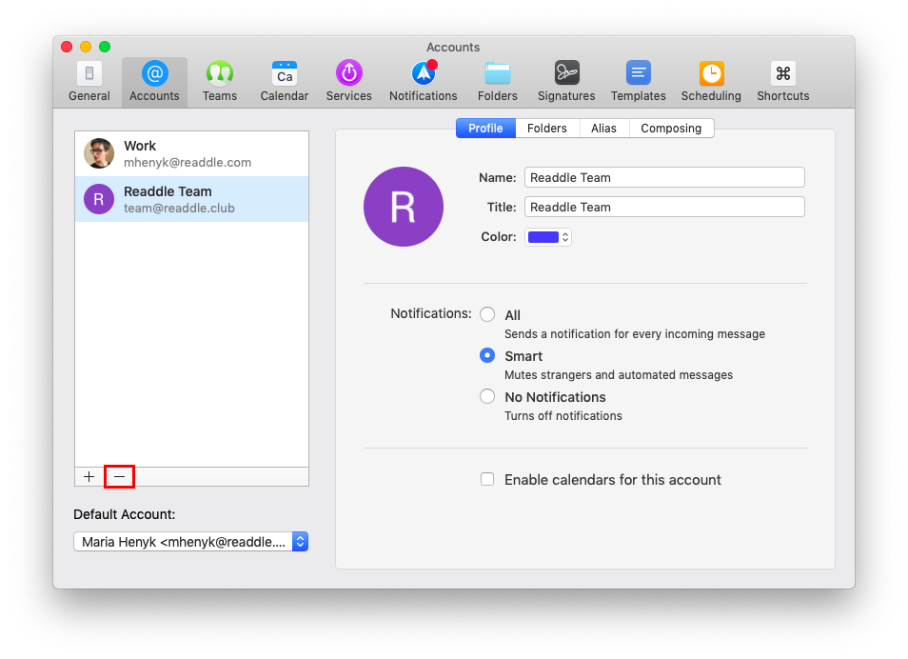Open the Services preferences pane

pos(348,82)
